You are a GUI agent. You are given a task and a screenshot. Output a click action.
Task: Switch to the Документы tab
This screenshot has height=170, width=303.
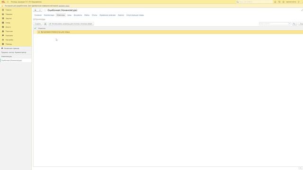coord(78,15)
